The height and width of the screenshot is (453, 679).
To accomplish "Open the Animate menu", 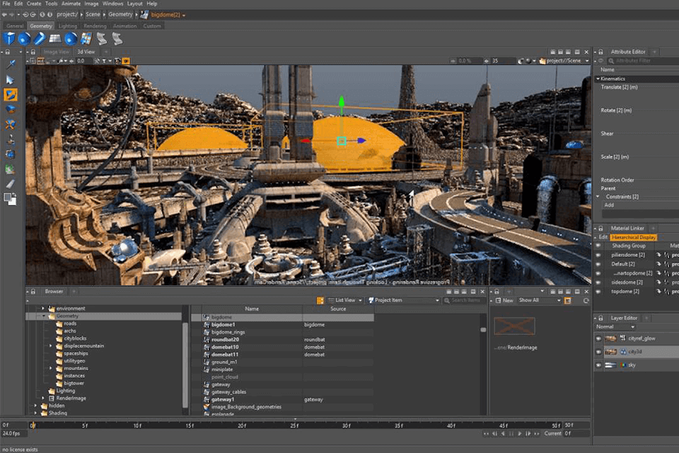I will click(x=71, y=4).
